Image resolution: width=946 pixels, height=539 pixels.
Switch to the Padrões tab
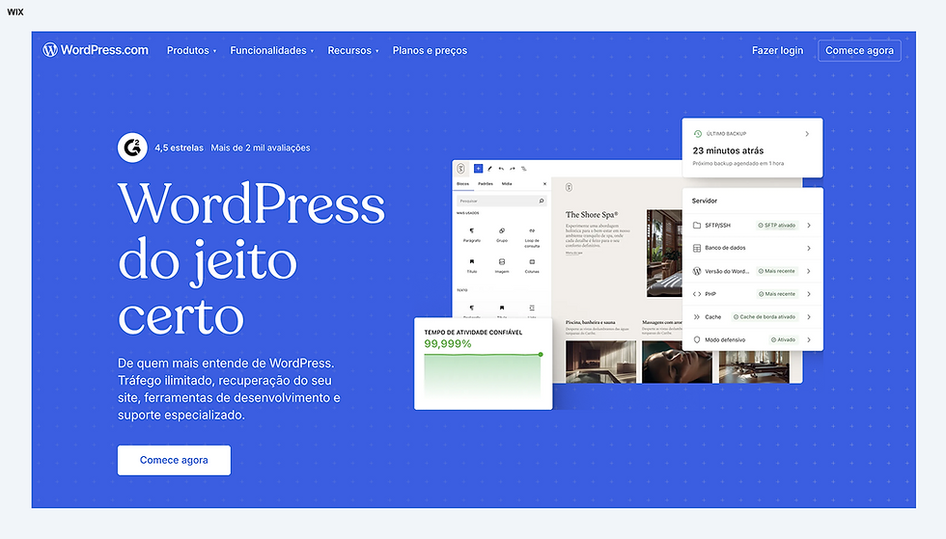[486, 184]
